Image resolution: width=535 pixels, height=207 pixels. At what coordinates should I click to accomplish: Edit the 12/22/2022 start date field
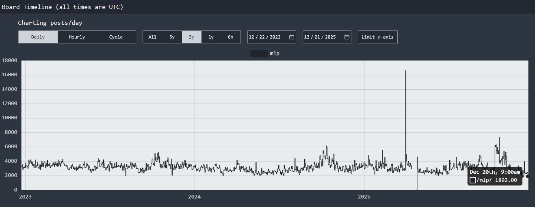pos(271,37)
